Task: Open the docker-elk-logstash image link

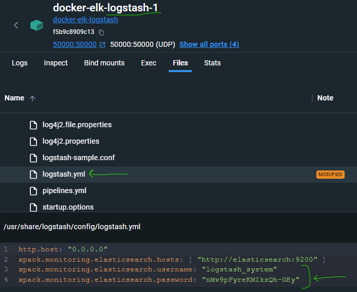Action: [85, 20]
